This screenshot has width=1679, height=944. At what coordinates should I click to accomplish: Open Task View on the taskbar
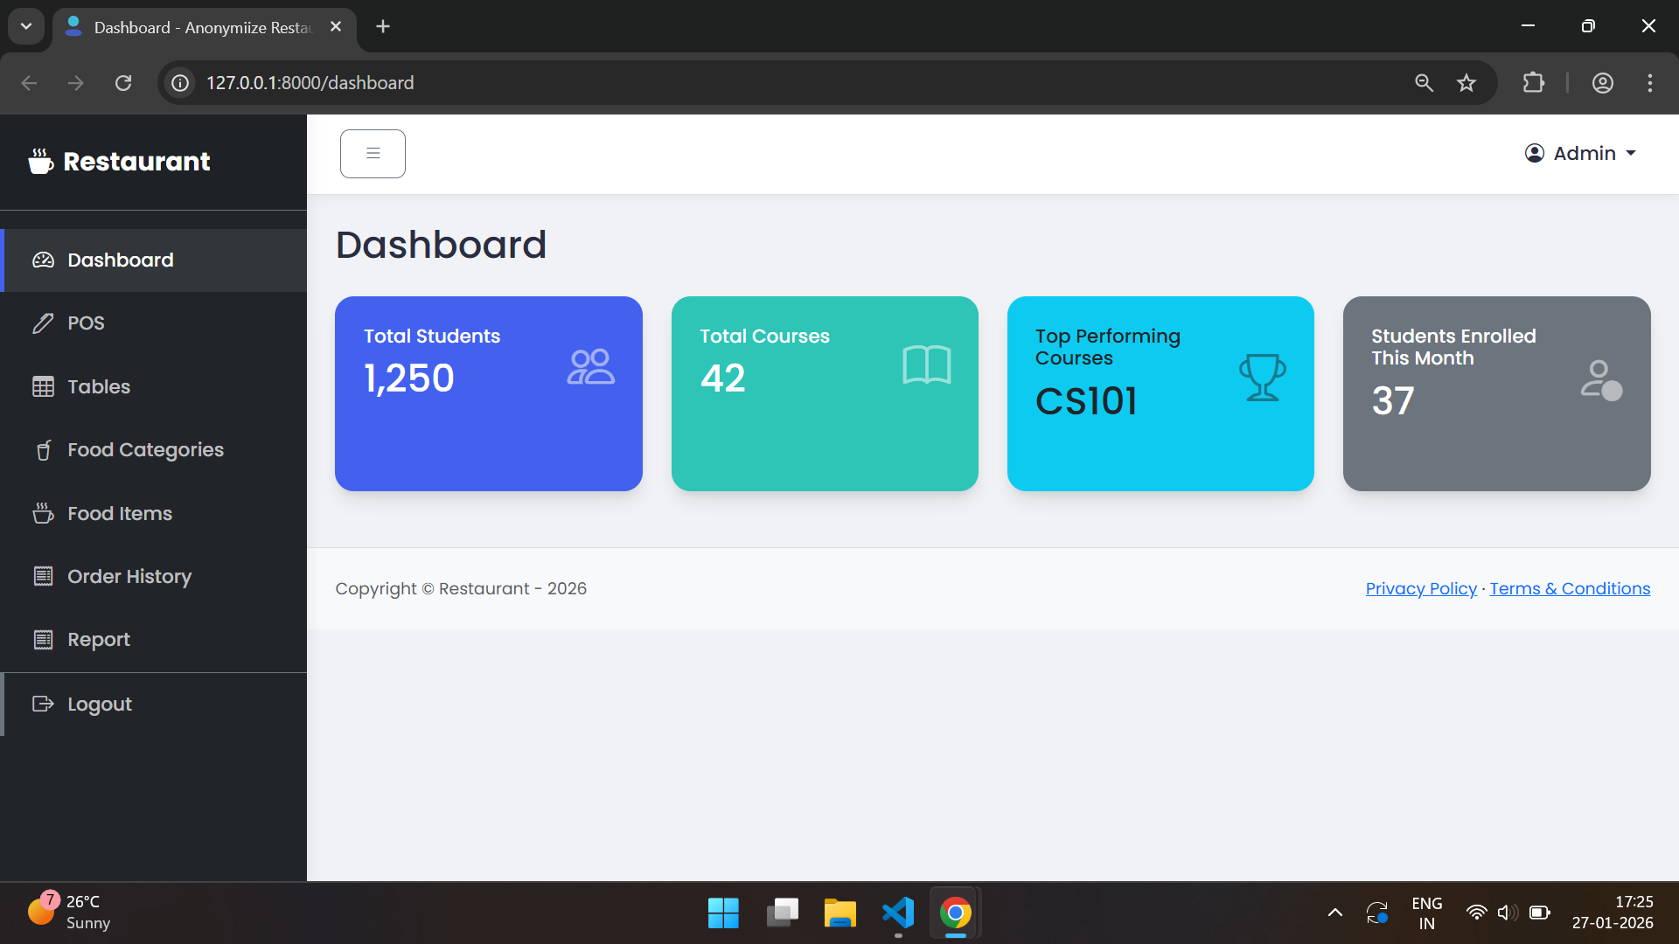click(782, 913)
